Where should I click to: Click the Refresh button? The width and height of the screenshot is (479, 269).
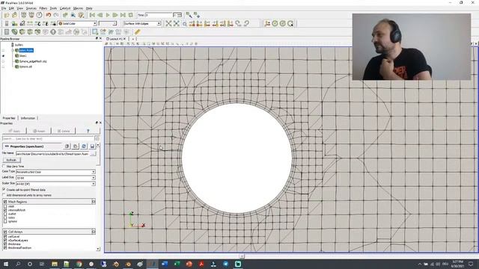pyautogui.click(x=12, y=160)
